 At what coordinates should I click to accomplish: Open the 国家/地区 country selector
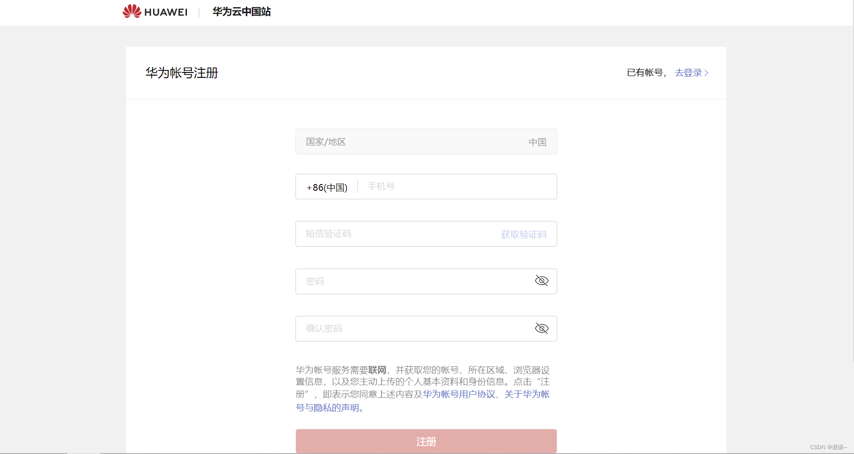coord(426,142)
